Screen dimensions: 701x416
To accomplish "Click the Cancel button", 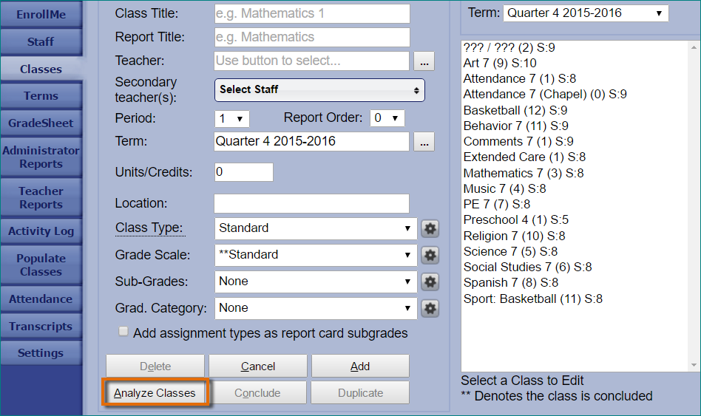I will [258, 366].
